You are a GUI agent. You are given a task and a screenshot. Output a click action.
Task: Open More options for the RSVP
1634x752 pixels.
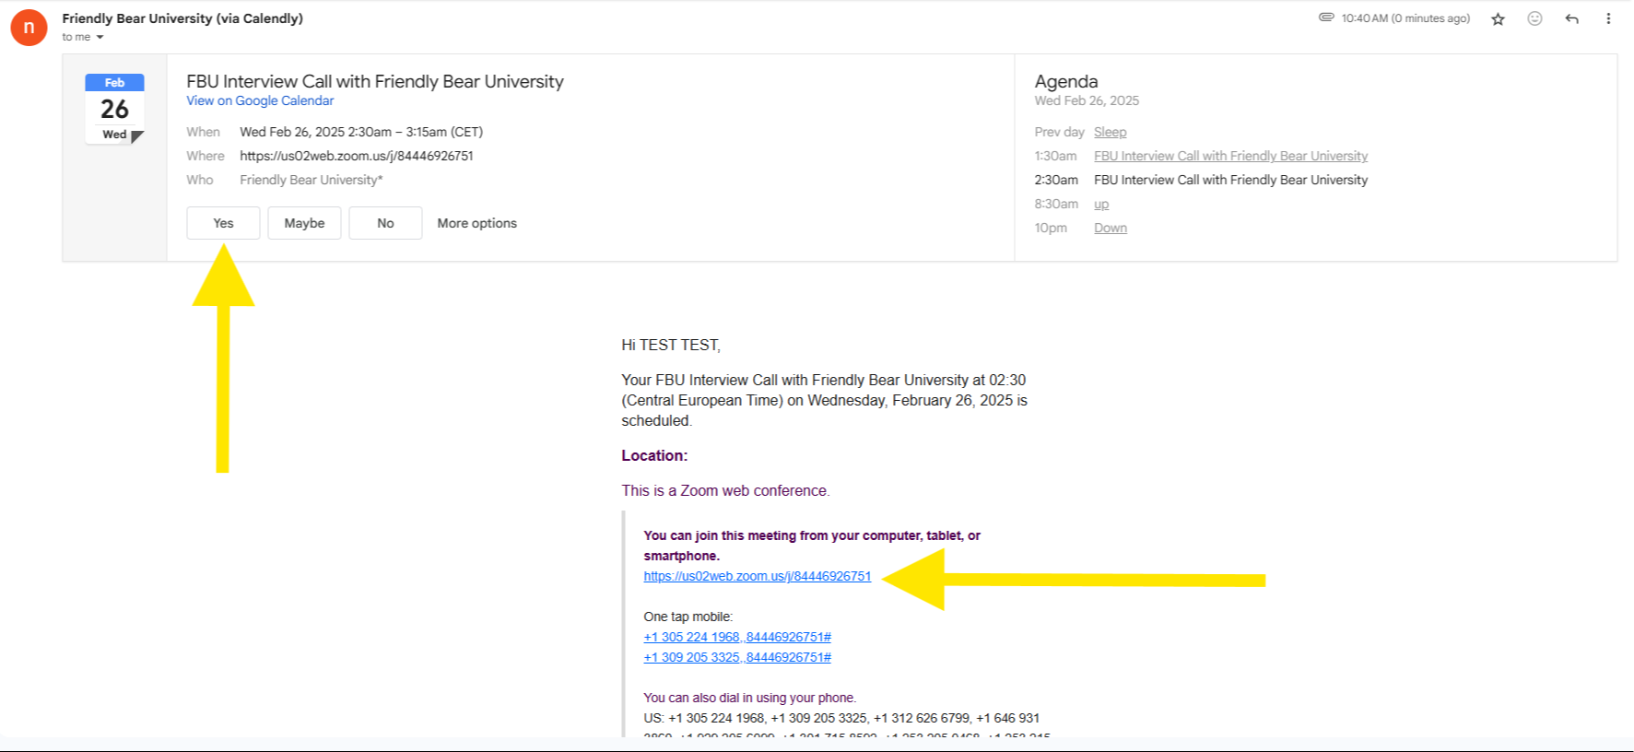(476, 223)
